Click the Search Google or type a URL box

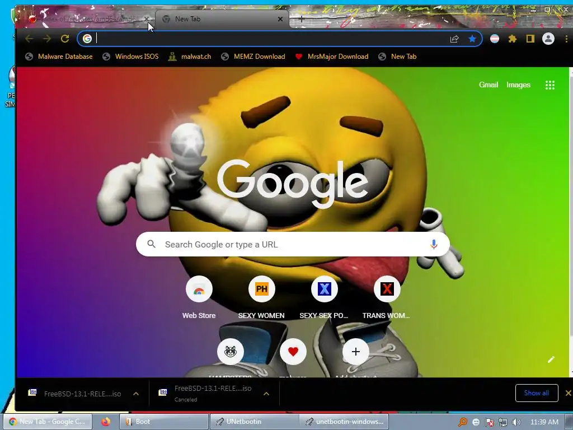point(293,244)
